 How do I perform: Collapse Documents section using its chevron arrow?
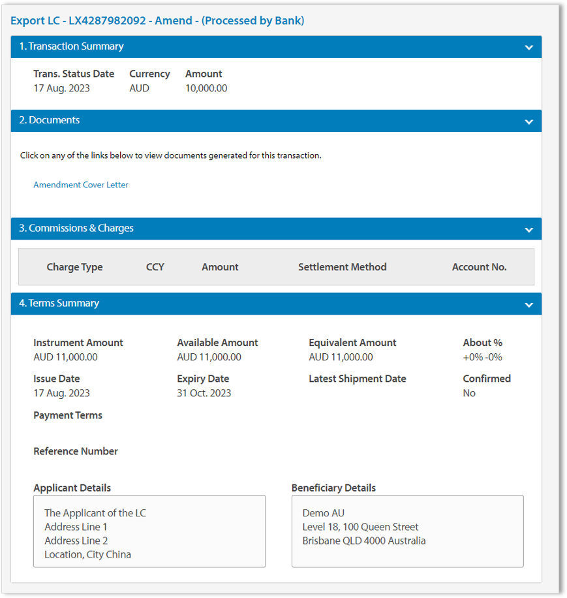(529, 121)
